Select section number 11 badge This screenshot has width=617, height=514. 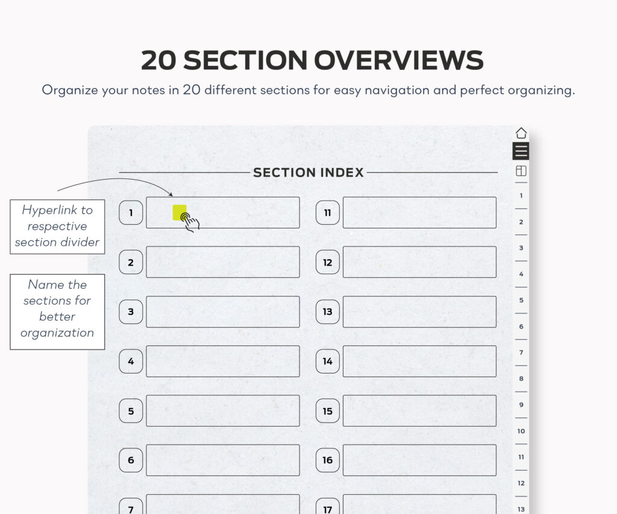pyautogui.click(x=327, y=213)
